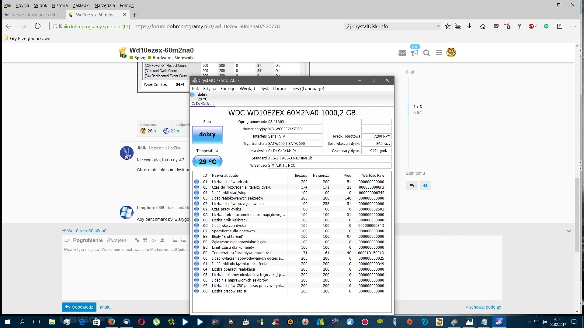
Task: Open CrystalDiskInfo Edycja menu
Action: (x=210, y=89)
